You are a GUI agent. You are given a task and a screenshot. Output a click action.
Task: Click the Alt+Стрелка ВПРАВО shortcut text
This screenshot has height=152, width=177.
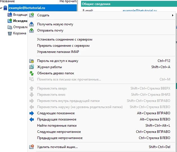point(154,113)
